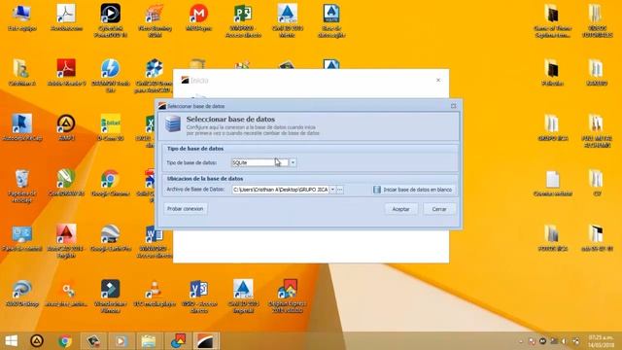This screenshot has width=622, height=350.
Task: Open the AutoCAD desktop shortcut
Action: coord(66,241)
